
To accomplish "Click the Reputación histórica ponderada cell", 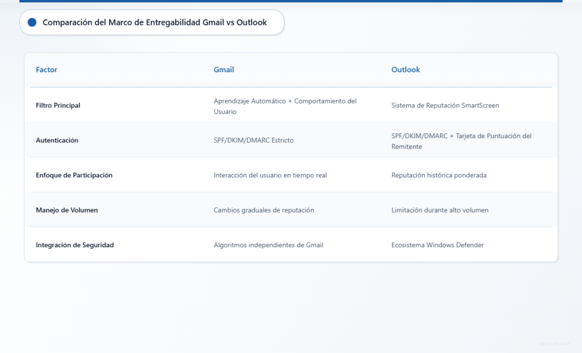I will coord(439,175).
